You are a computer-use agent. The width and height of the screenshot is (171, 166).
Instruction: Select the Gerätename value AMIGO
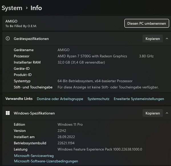(x=64, y=50)
